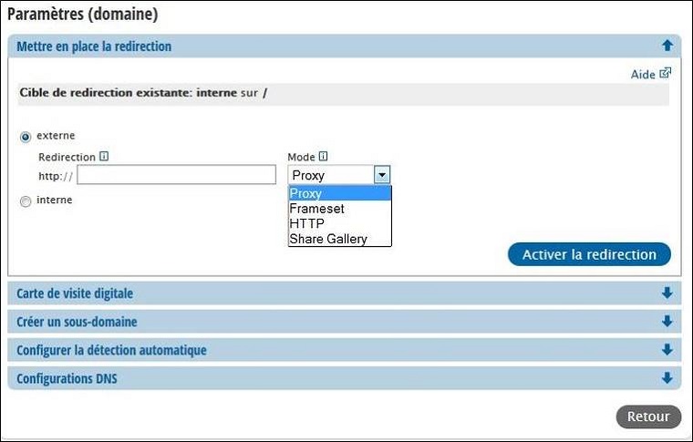Click the Mode field label
Image resolution: width=693 pixels, height=442 pixels.
(x=301, y=157)
